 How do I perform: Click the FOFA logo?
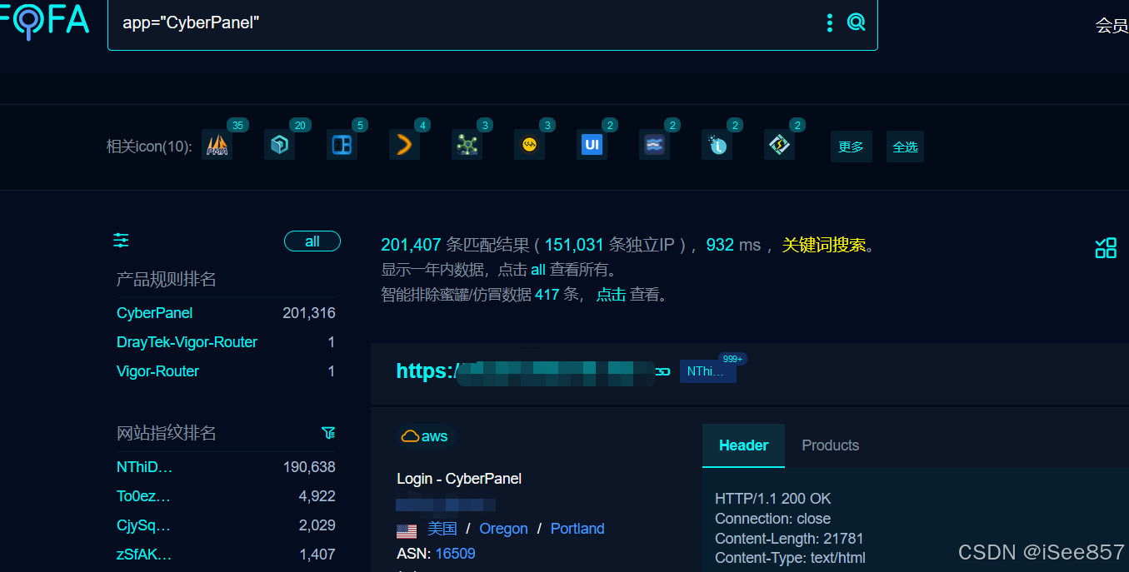(x=43, y=20)
